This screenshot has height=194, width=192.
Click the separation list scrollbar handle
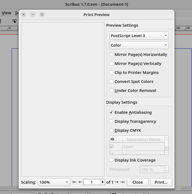tap(167, 143)
